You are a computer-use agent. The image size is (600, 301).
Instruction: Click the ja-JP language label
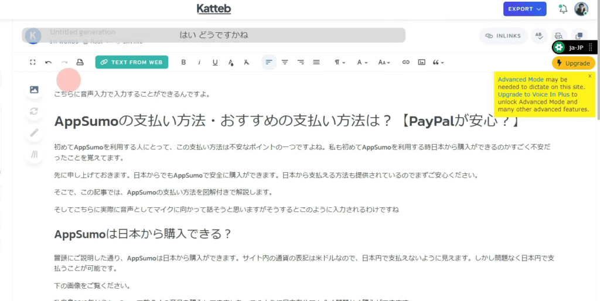(577, 47)
